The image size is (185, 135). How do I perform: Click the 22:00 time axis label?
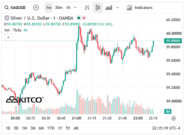click(138, 118)
